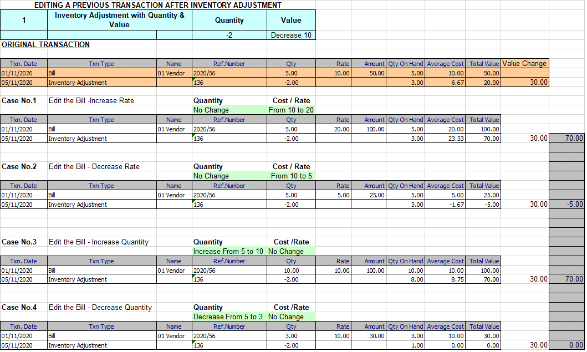
Task: Select the 'Inventory Adjustment with Quantity & Value' header
Action: (119, 20)
